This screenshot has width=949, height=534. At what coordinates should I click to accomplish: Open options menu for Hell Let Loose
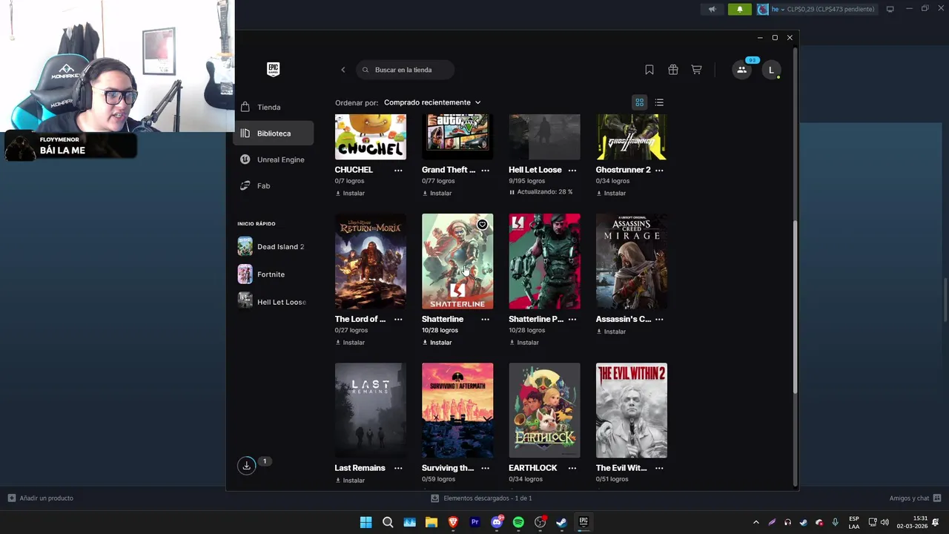[x=572, y=170]
